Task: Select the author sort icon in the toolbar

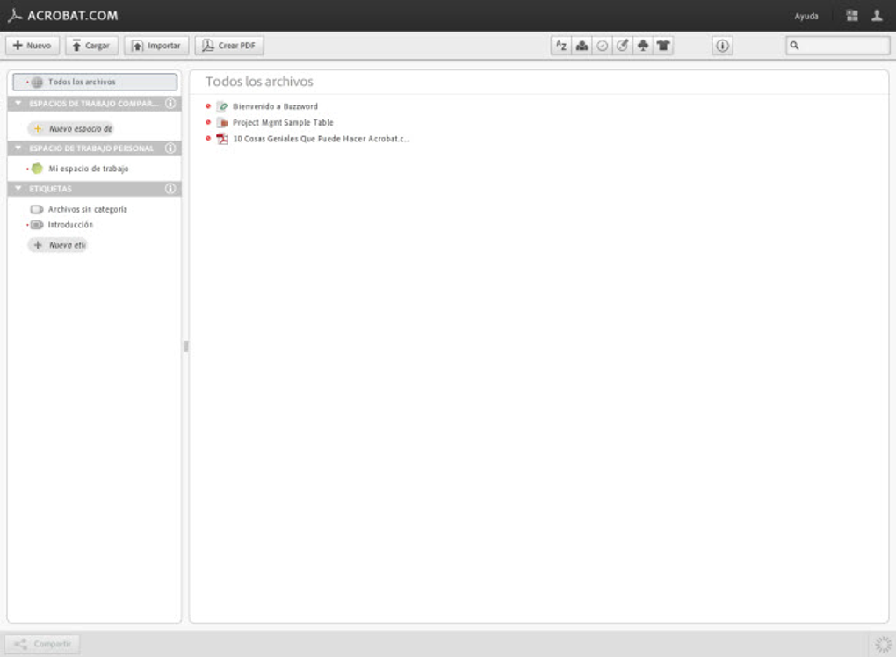Action: 582,45
